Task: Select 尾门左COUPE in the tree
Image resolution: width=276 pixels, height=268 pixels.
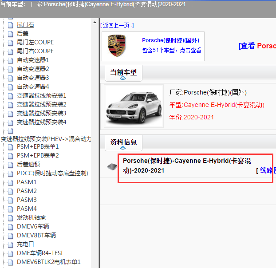Action: [35, 42]
